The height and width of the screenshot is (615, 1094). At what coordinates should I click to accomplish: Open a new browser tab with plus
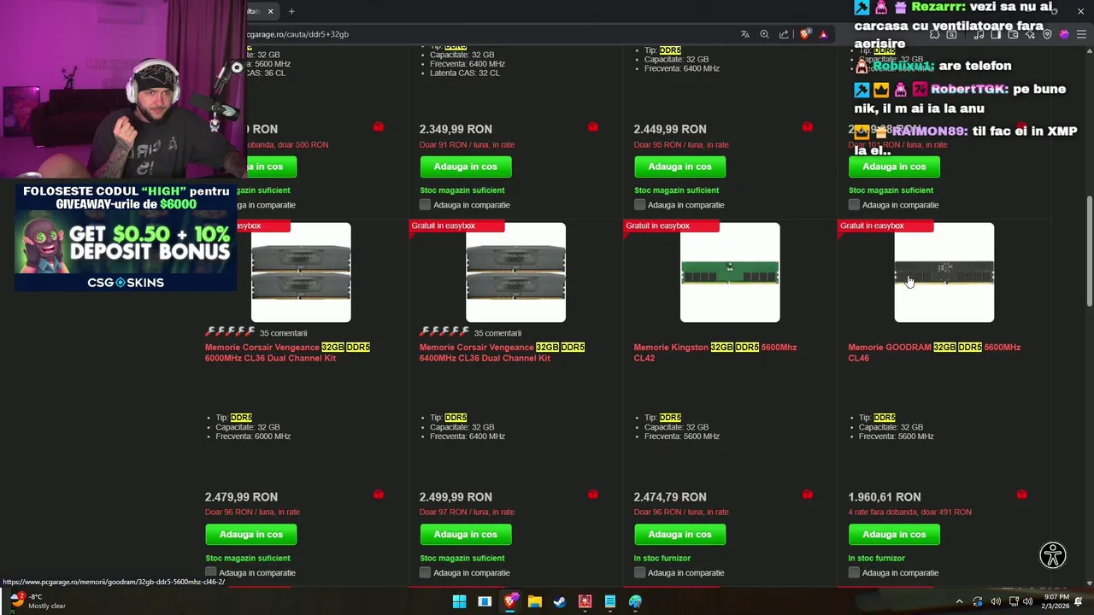[x=291, y=11]
